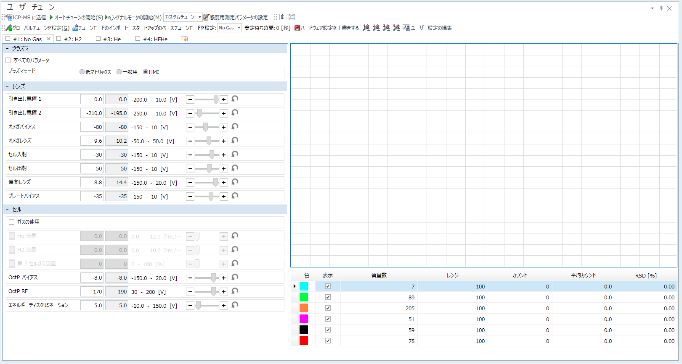
Task: Reset 引き出し電極 2 value with revert icon
Action: coord(235,113)
